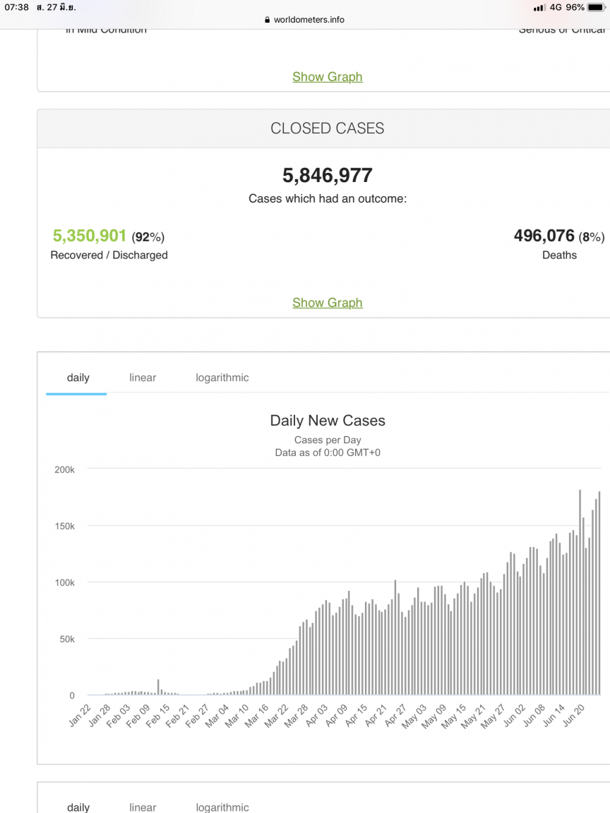Click the Jun 08 x-axis label
The image size is (610, 813).
pos(534,715)
